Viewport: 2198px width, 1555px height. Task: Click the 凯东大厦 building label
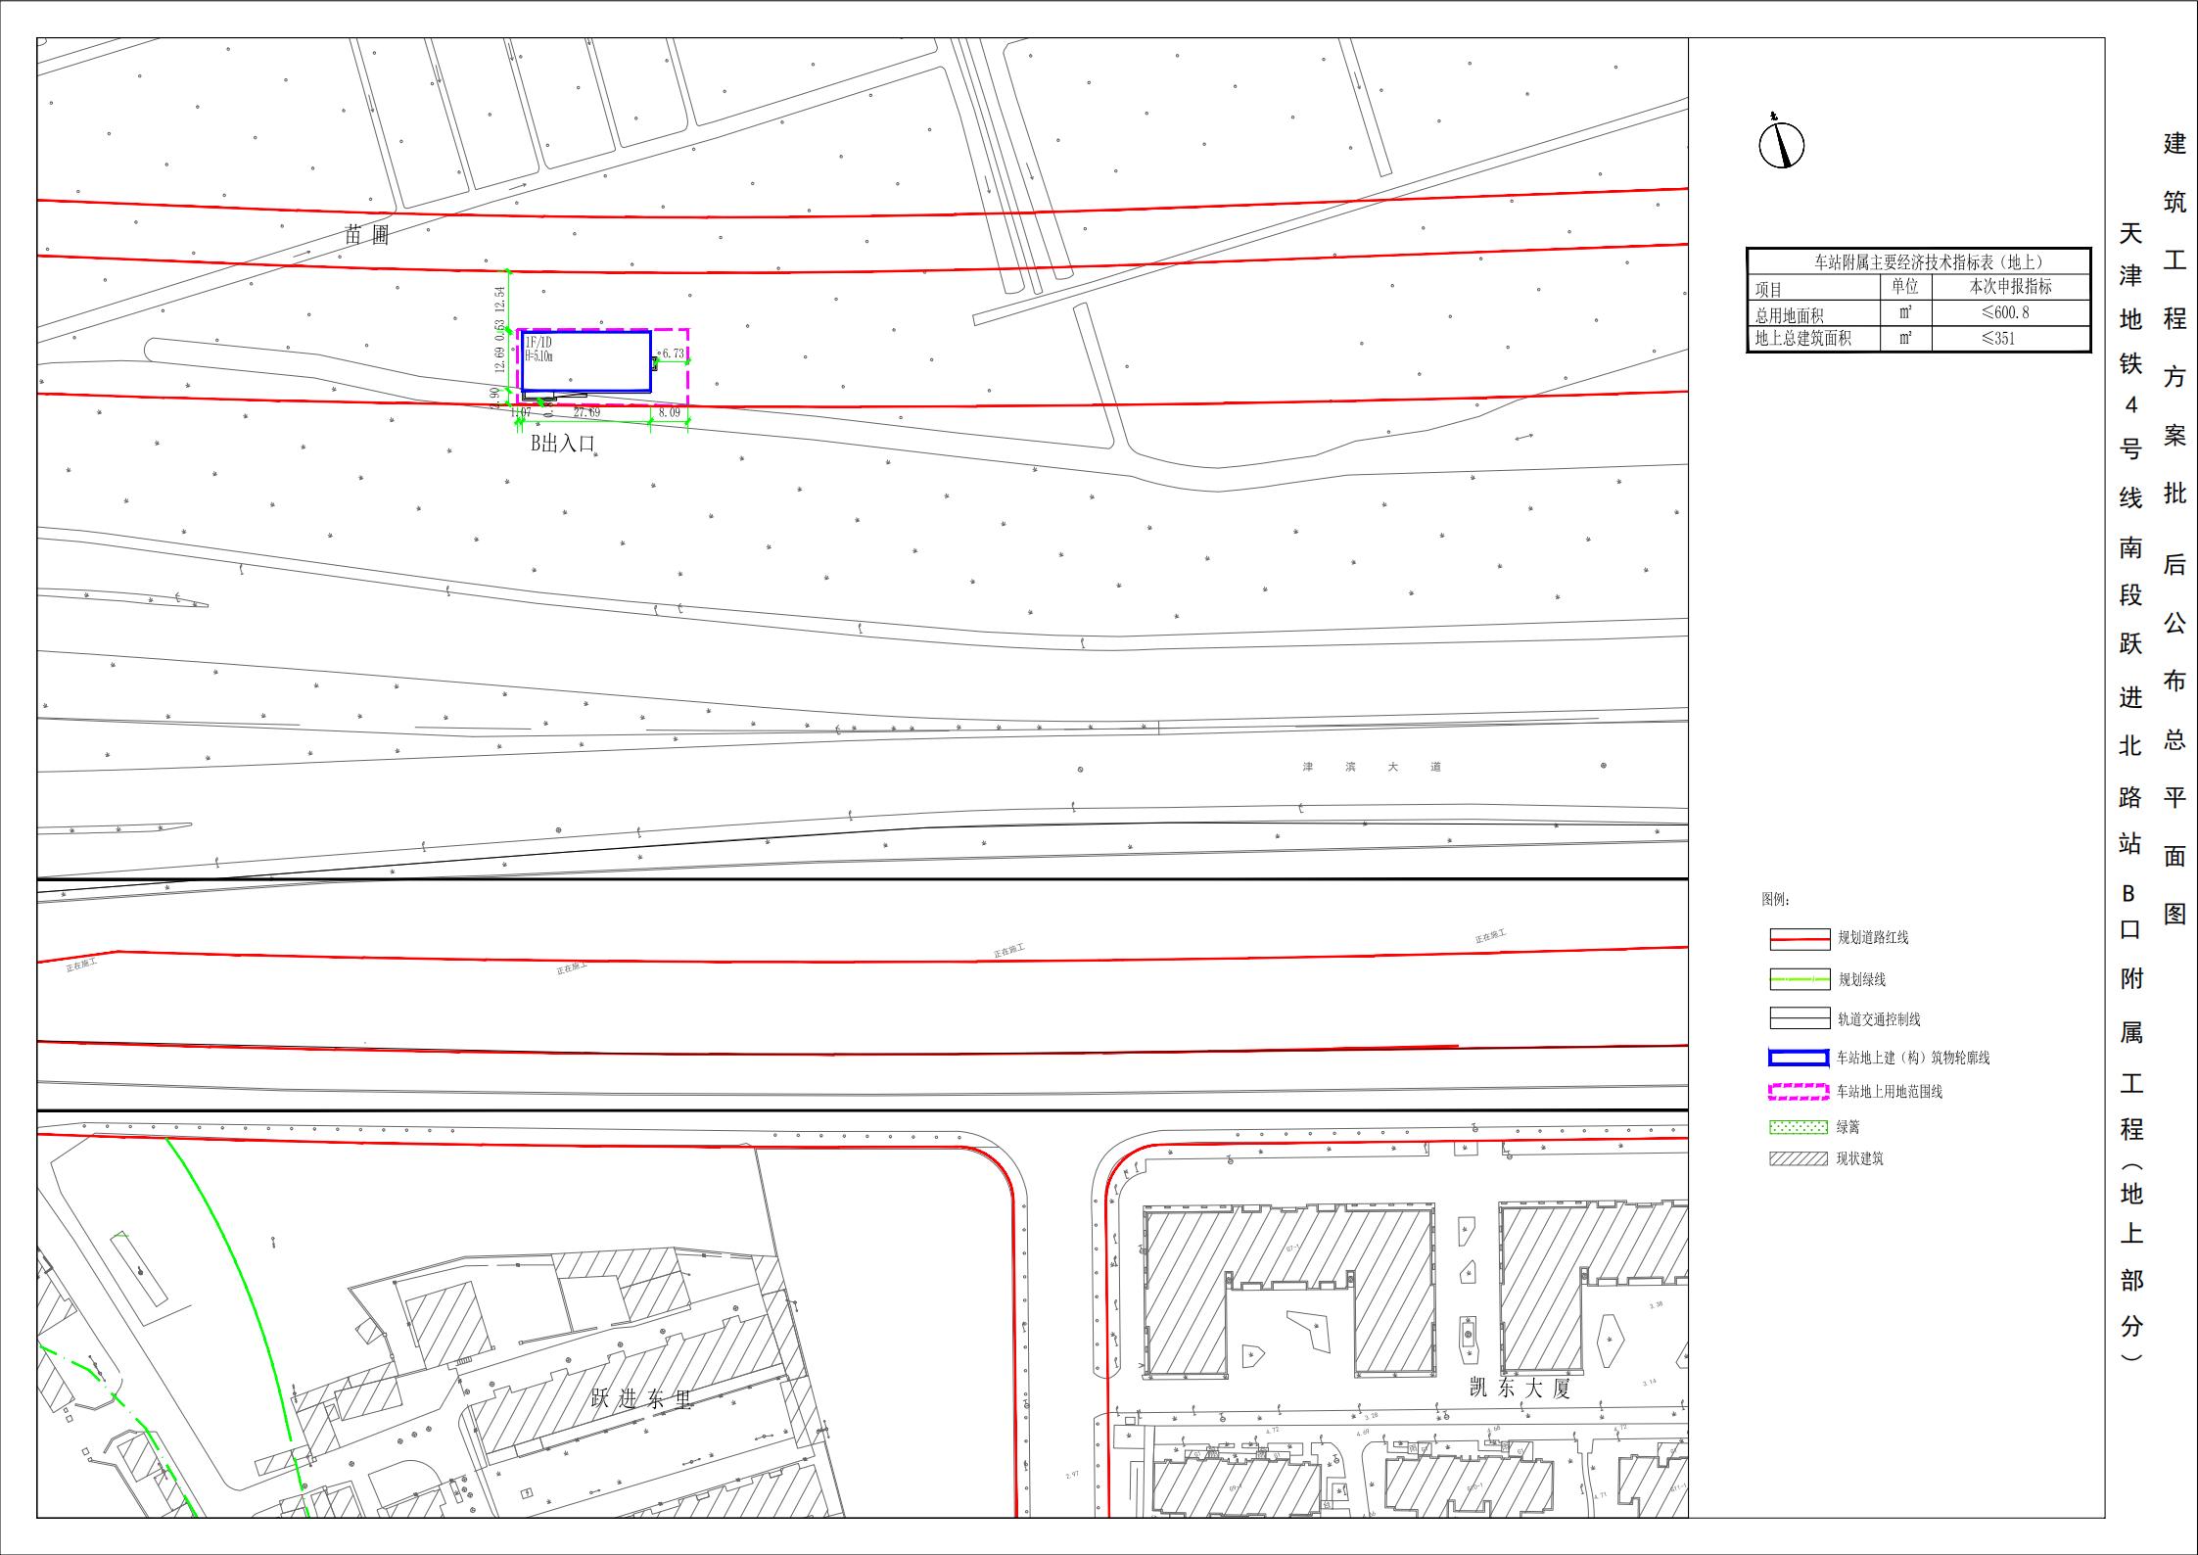tap(1520, 1388)
